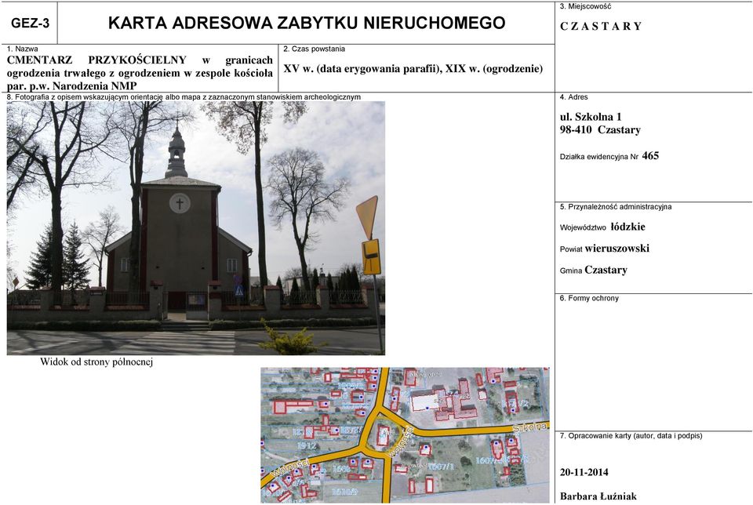
Task: Click the yellow yield road sign in photo
Action: click(x=367, y=217)
